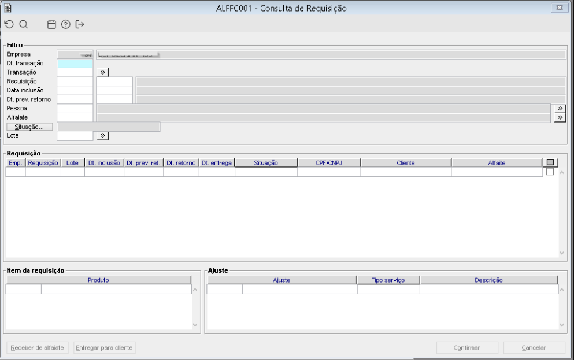Click the Tipo serviço column header
Viewport: 574px width, 360px height.
(x=388, y=280)
